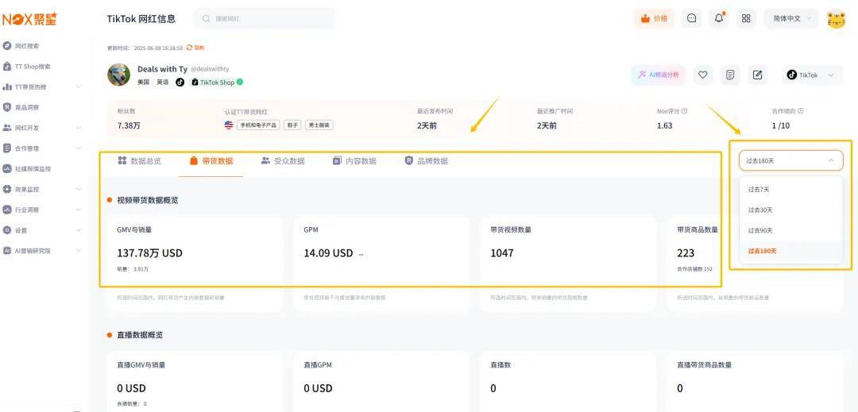Click the 价格 button
Image resolution: width=858 pixels, height=412 pixels.
655,18
